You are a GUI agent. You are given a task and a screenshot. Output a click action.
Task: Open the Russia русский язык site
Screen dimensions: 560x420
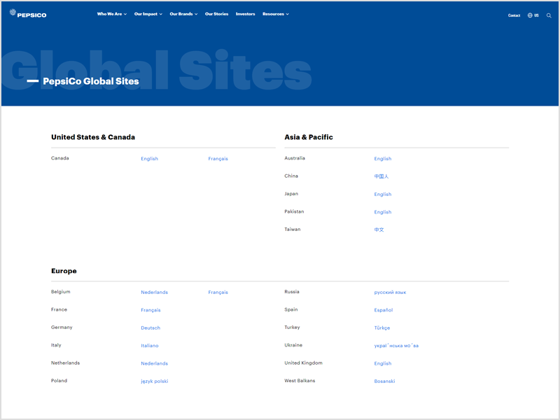pos(390,292)
